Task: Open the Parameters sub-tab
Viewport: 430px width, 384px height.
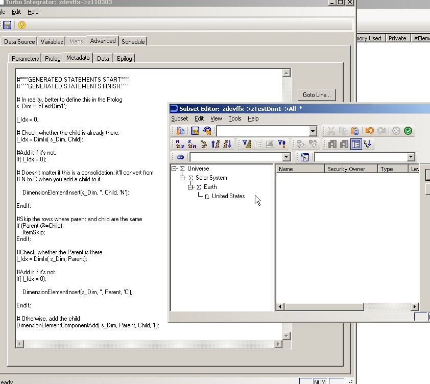Action: [25, 58]
